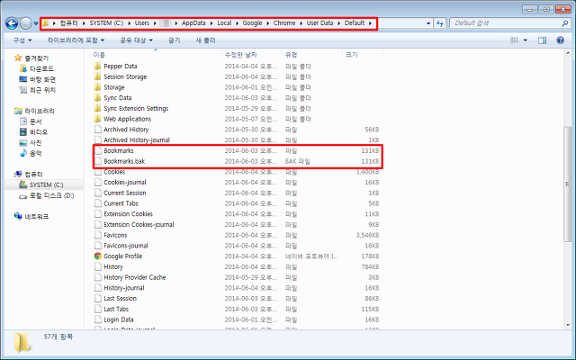Toggle the preview pane icon
Viewport: 576px width, 360px height.
pyautogui.click(x=542, y=40)
